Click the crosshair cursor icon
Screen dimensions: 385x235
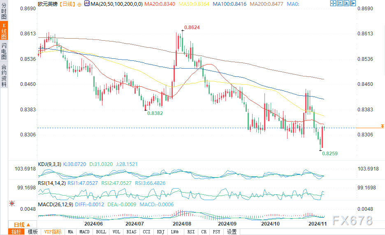click(333, 3)
